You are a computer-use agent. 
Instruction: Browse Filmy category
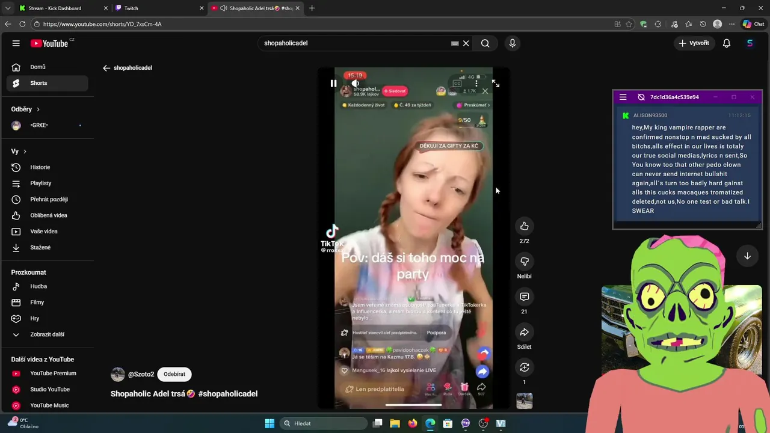[47, 302]
